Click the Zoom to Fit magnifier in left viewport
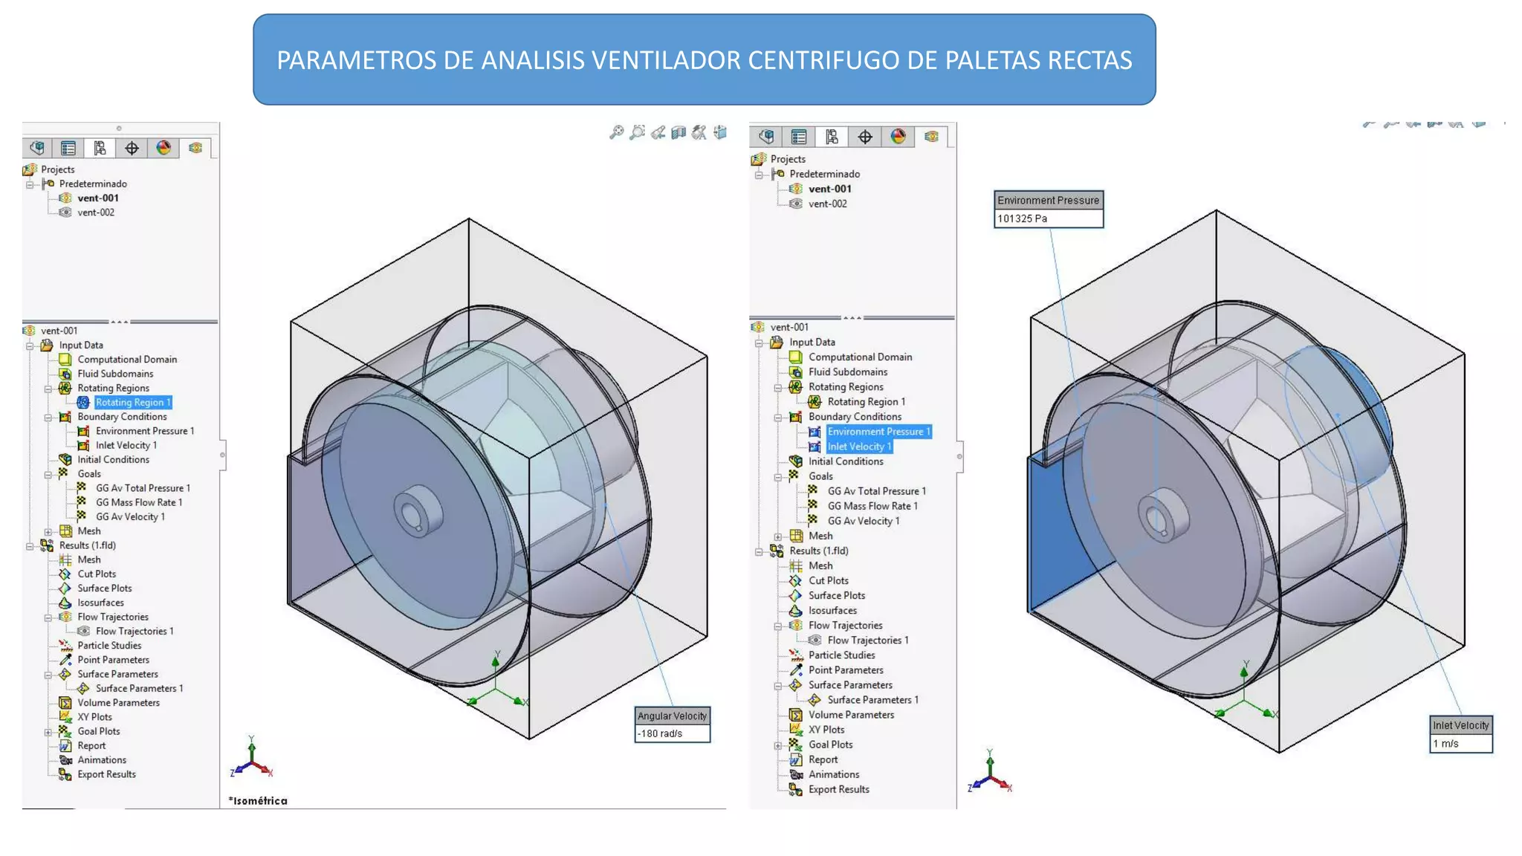Screen dimensions: 1522x856 coord(616,132)
